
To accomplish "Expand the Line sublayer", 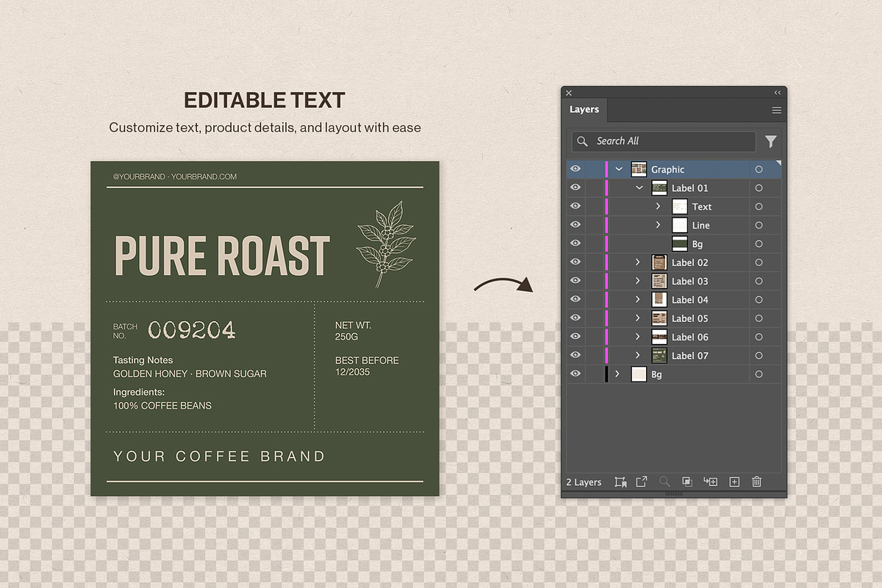I will click(x=659, y=225).
